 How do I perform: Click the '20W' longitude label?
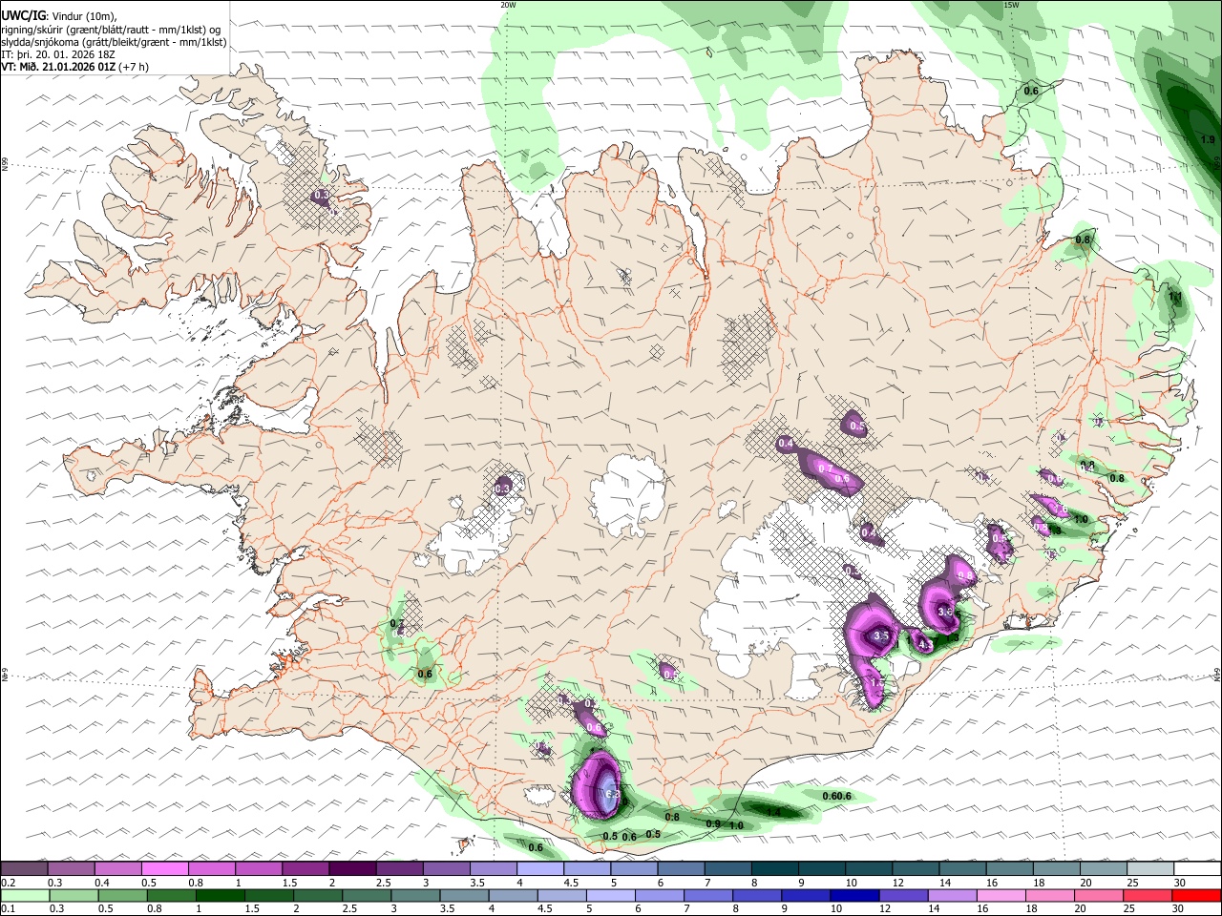tap(508, 5)
